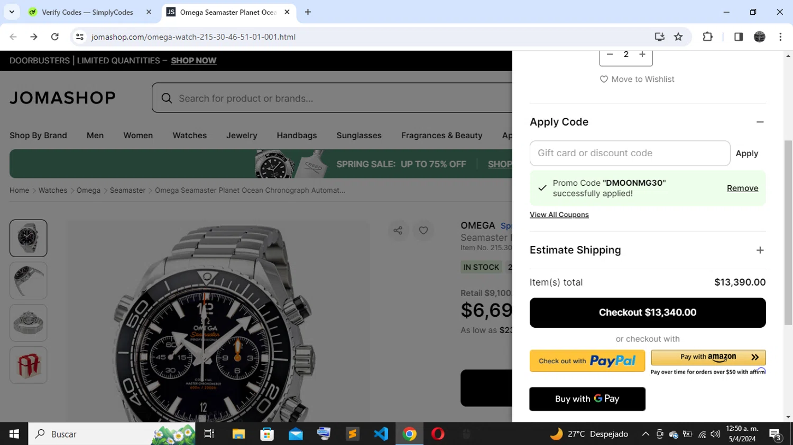The width and height of the screenshot is (793, 445).
Task: Open the Extensions puzzle icon
Action: pos(707,37)
